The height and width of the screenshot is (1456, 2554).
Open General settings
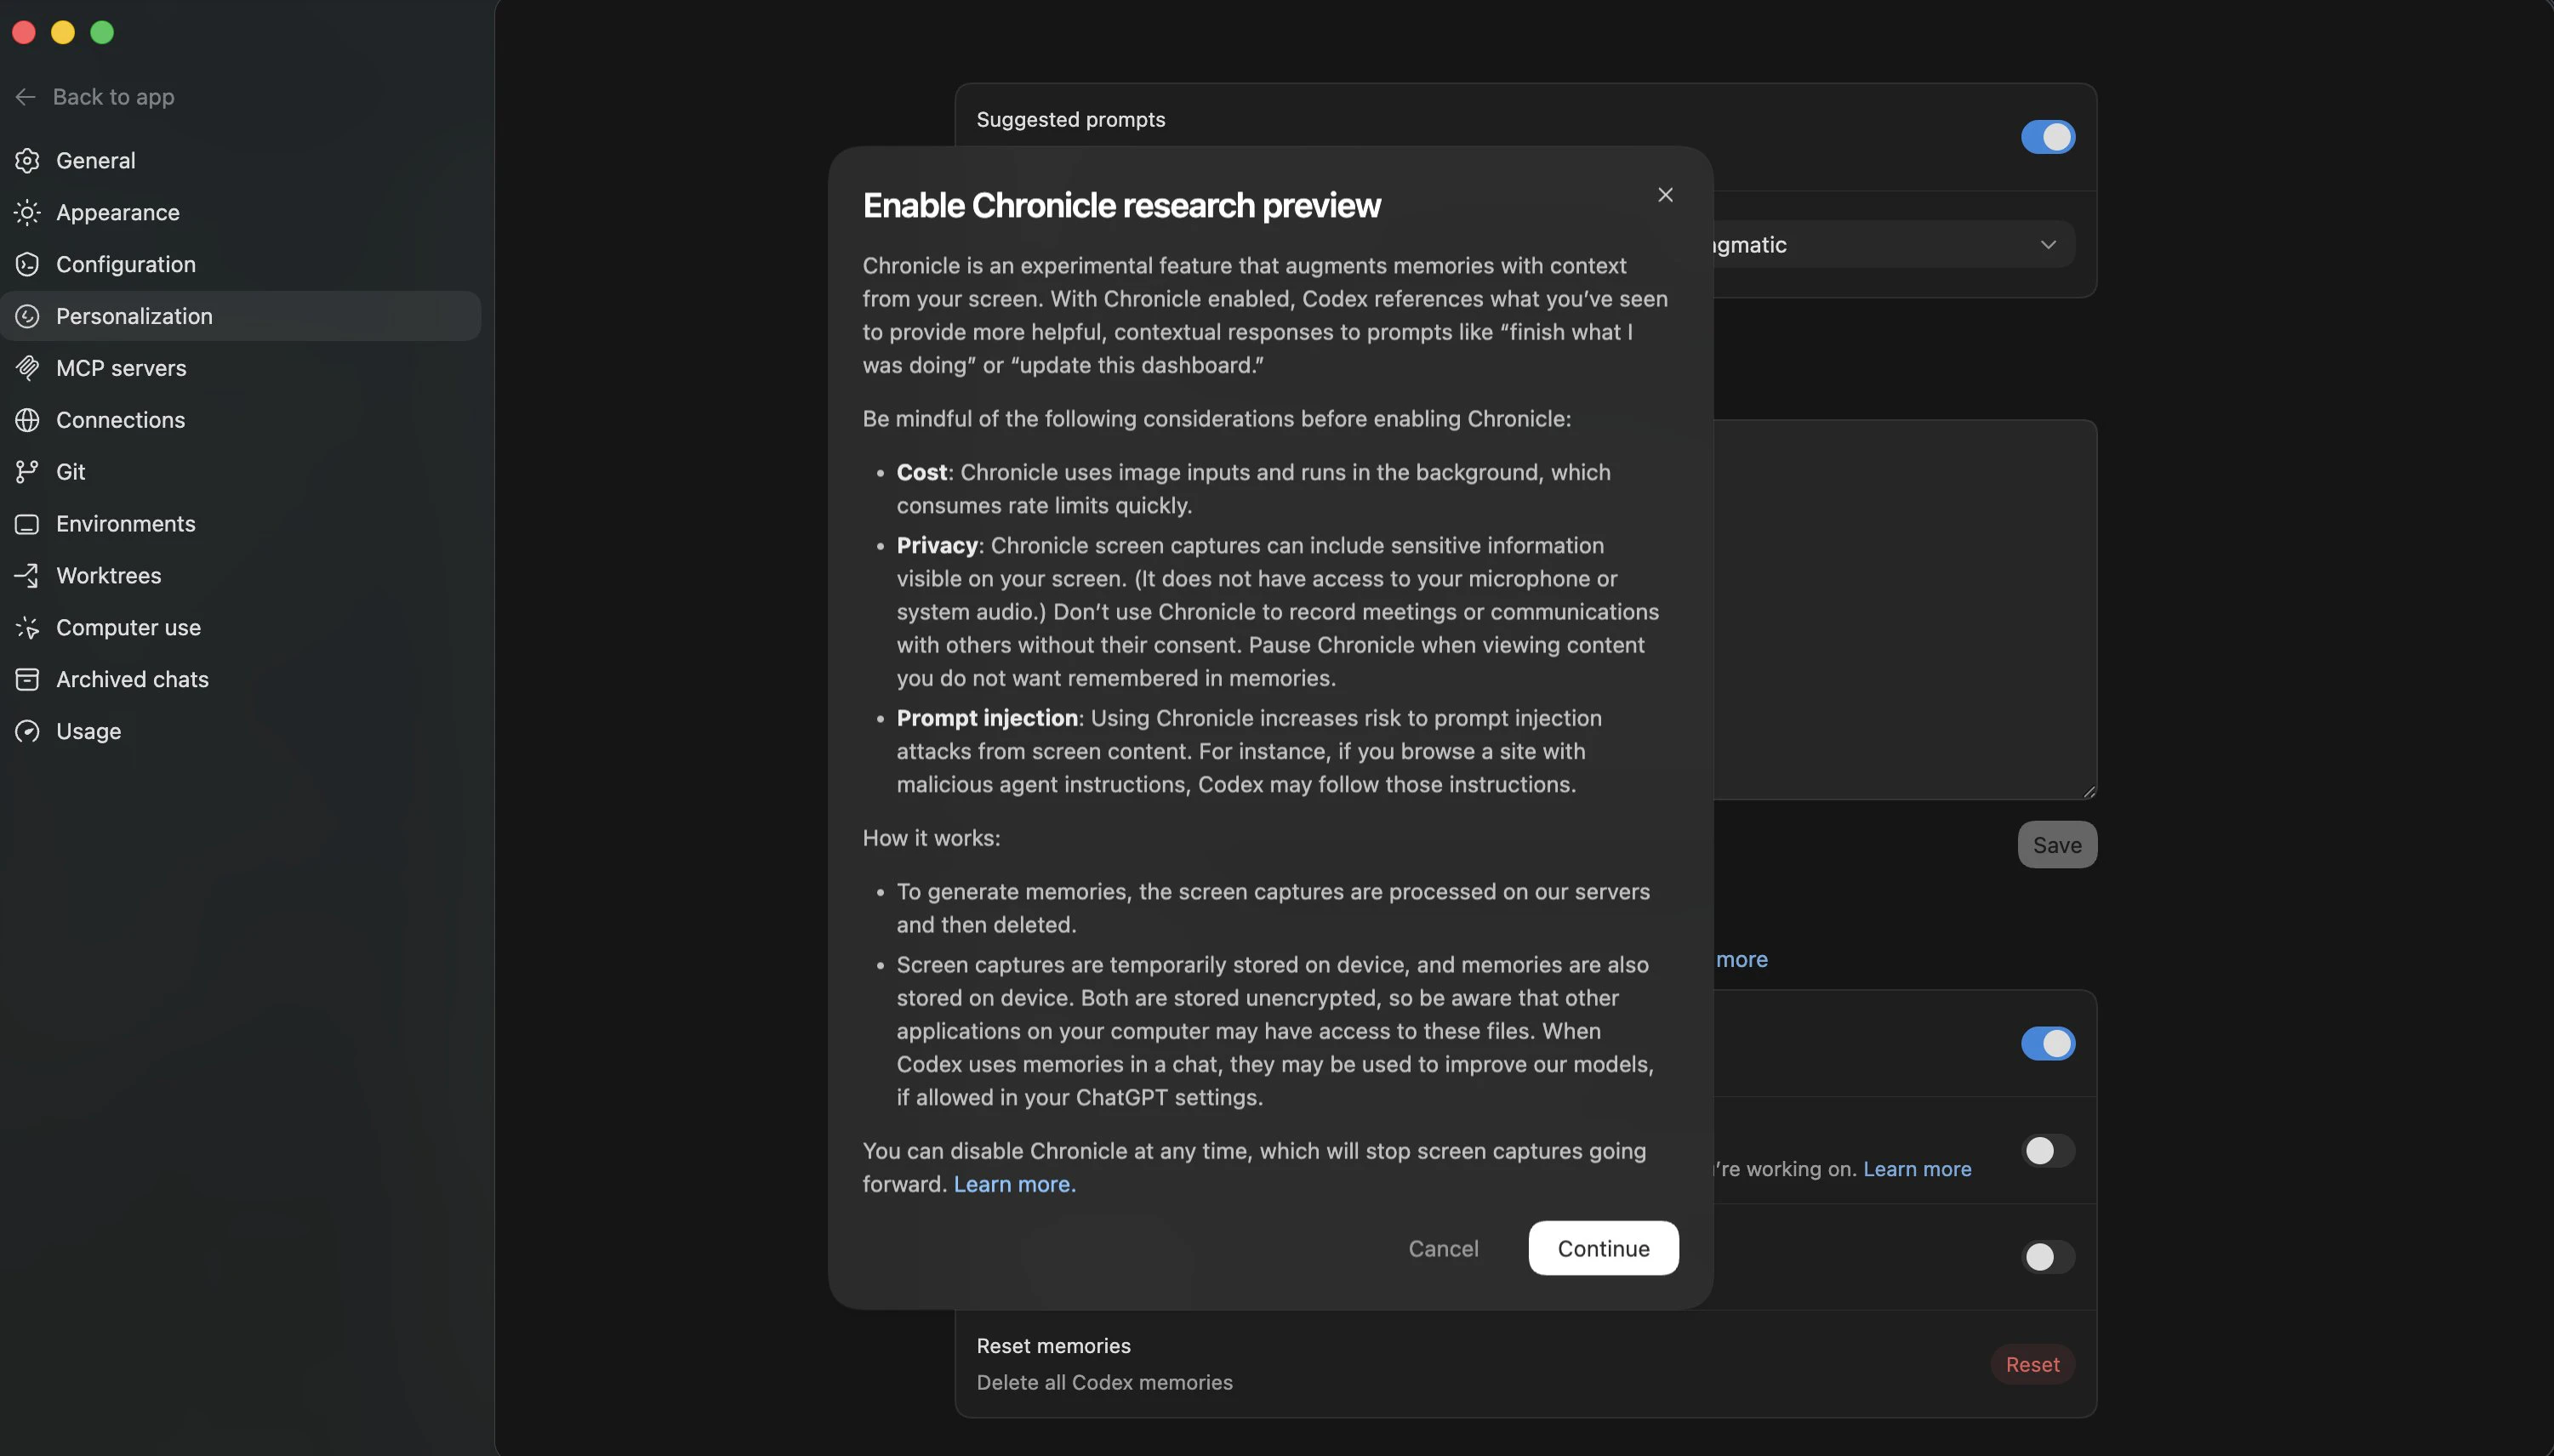click(x=94, y=160)
